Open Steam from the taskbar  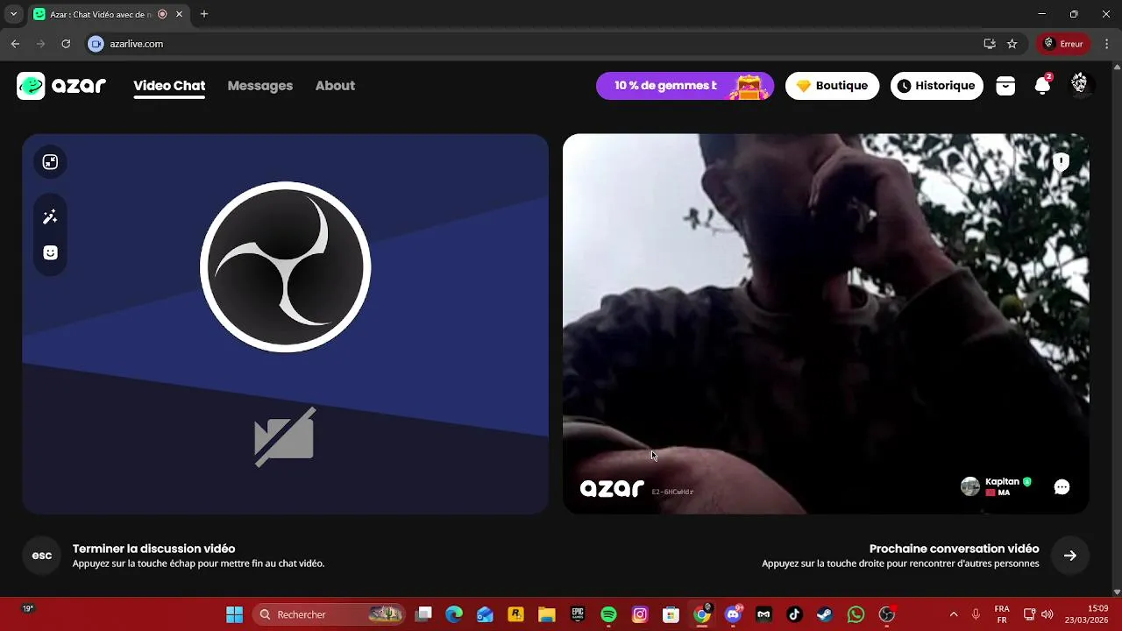pos(825,614)
